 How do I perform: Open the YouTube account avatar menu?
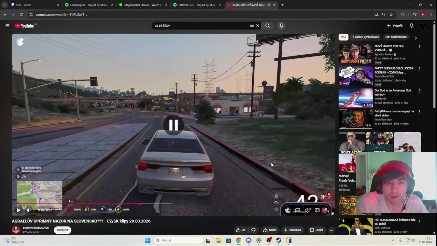(423, 26)
